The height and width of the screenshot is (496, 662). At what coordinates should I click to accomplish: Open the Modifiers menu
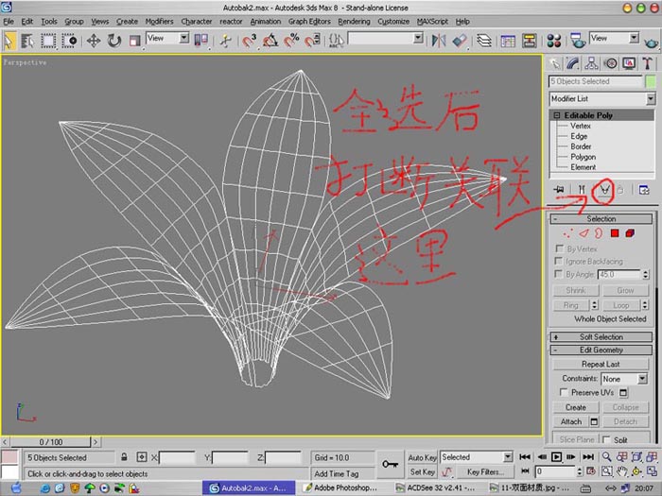click(159, 21)
